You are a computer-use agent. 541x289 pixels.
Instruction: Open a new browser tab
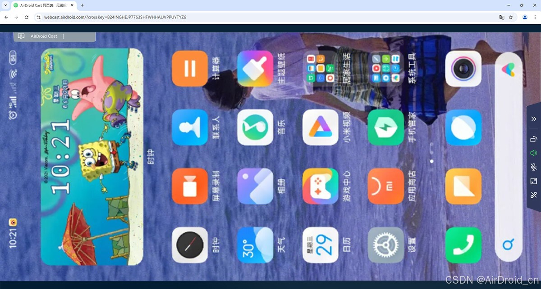point(82,5)
